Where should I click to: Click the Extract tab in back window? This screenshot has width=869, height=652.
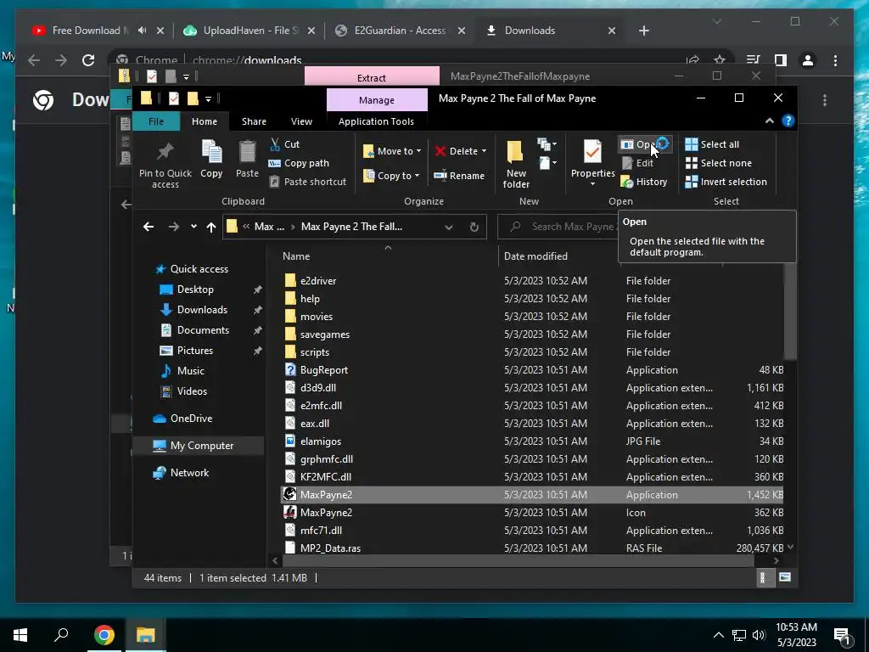tap(372, 77)
